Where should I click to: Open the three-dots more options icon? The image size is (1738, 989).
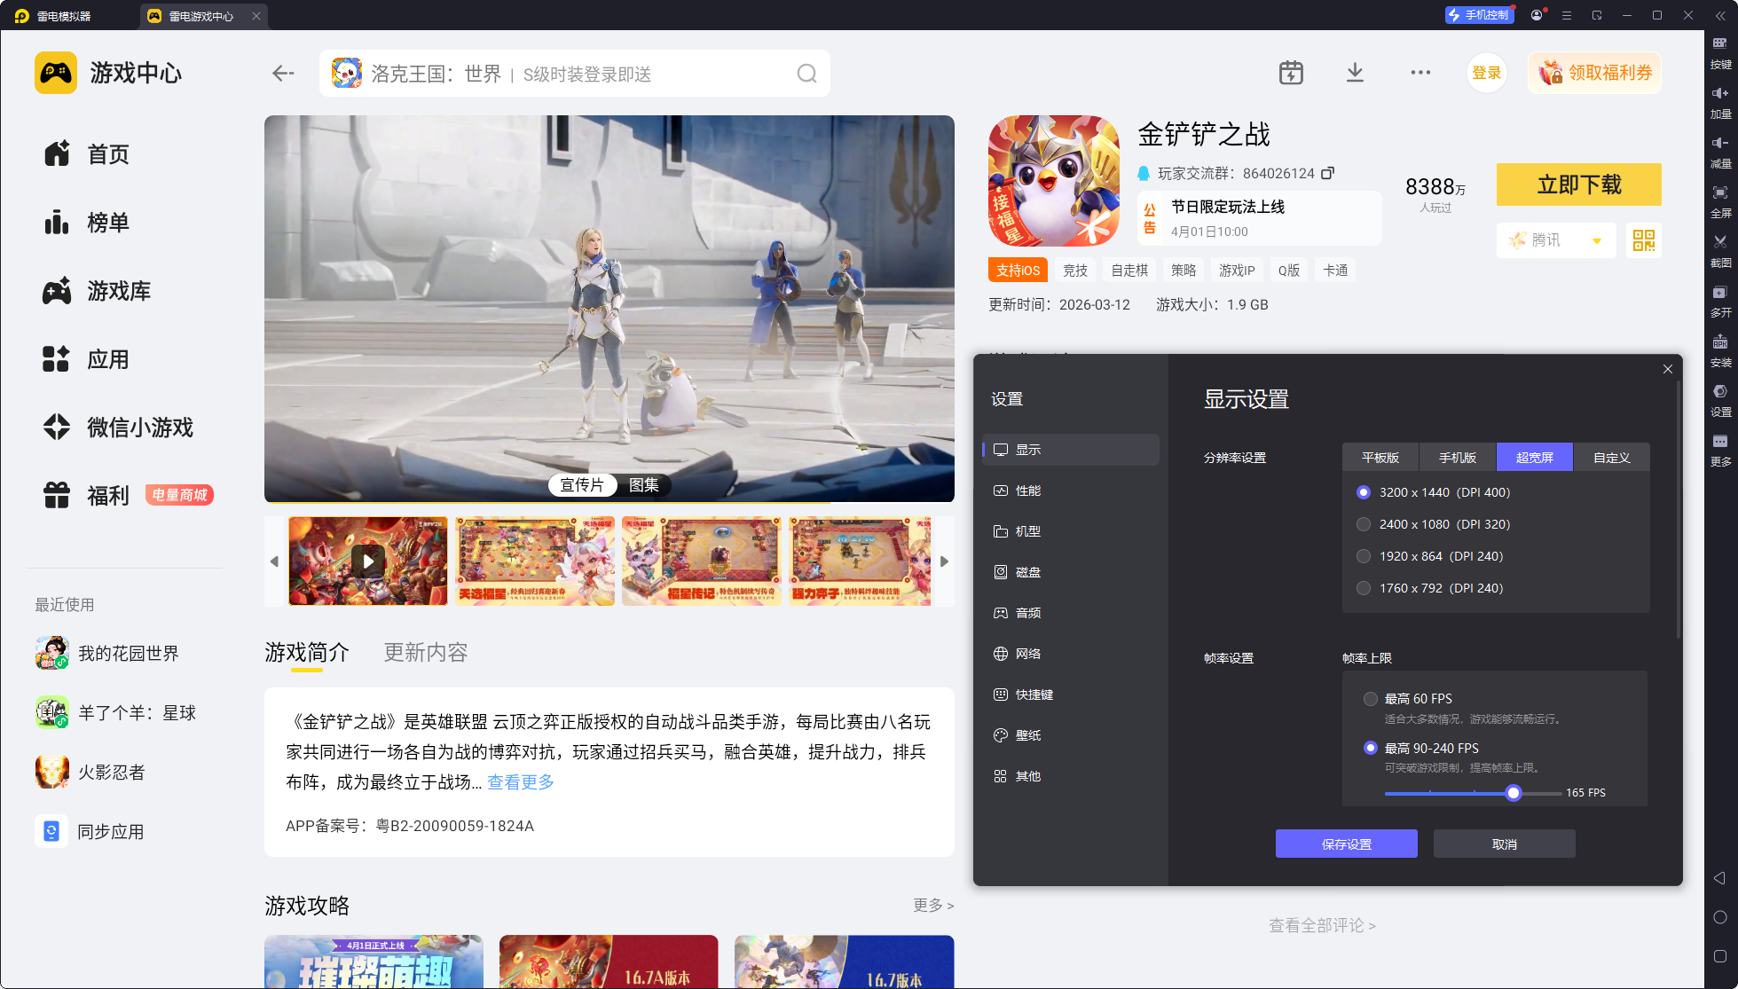(x=1419, y=73)
